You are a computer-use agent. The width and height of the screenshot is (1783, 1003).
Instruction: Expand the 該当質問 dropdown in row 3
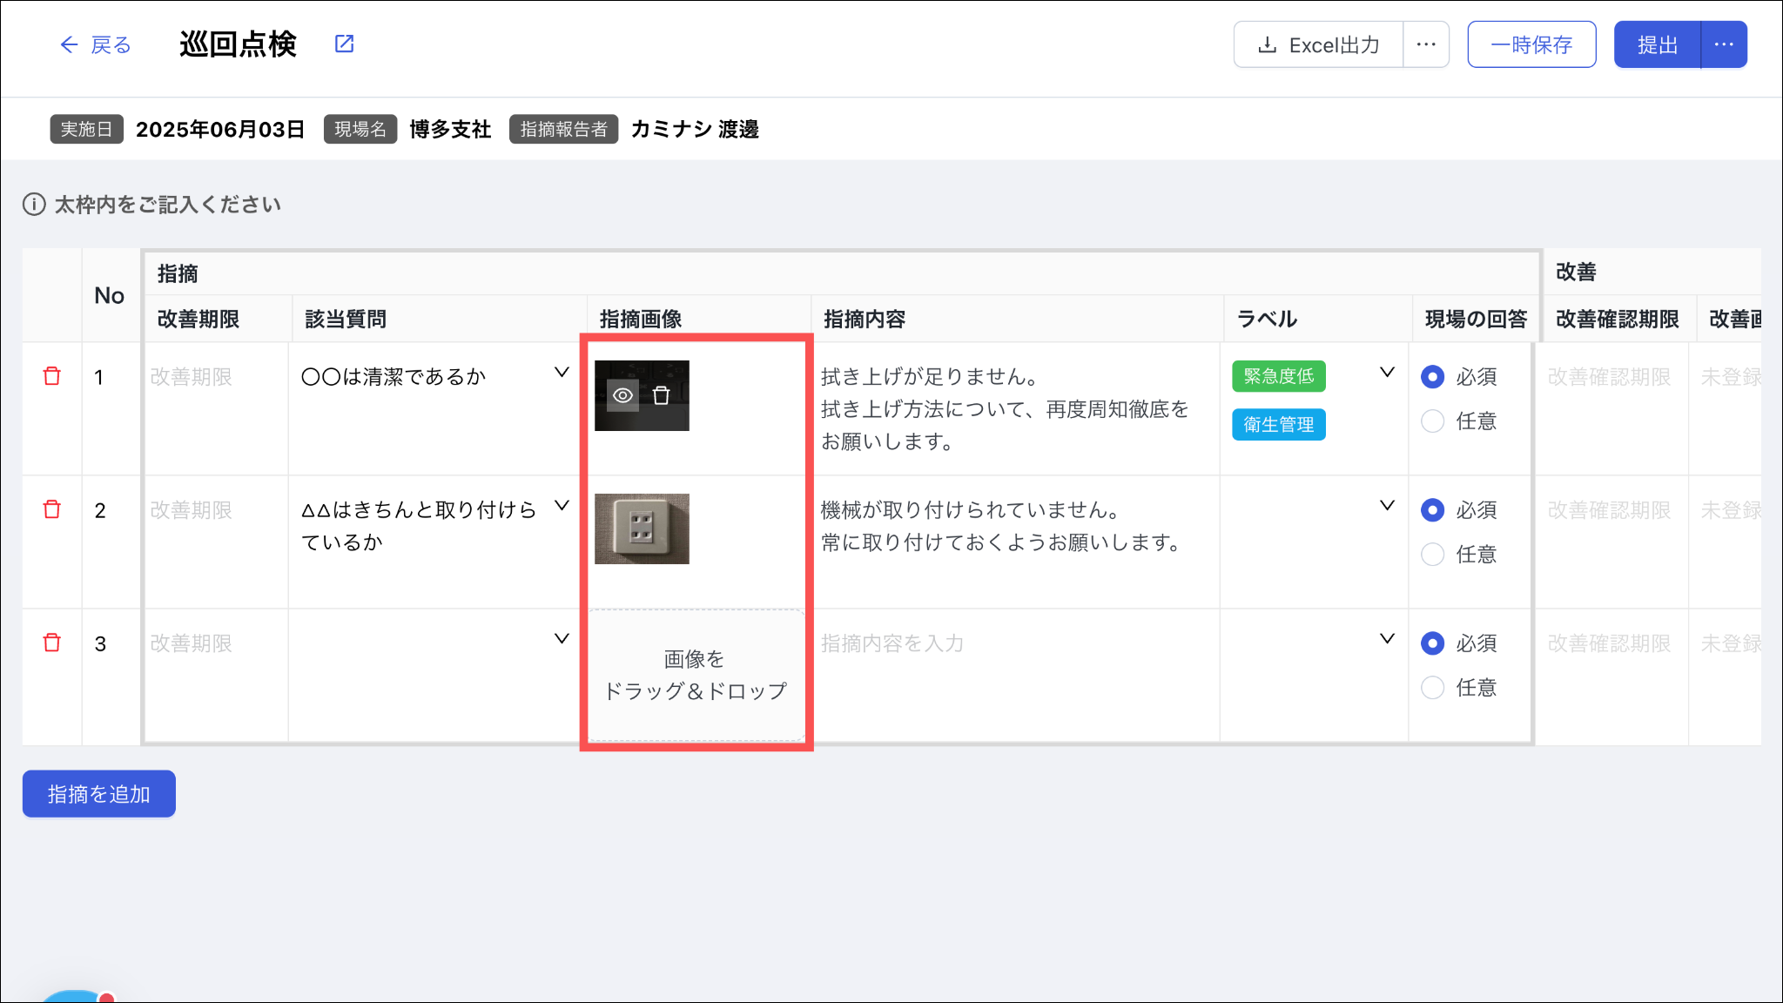coord(562,639)
